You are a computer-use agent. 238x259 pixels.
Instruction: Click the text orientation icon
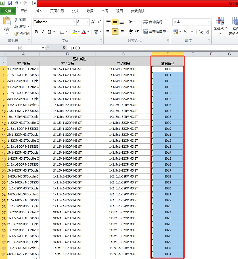[131, 22]
